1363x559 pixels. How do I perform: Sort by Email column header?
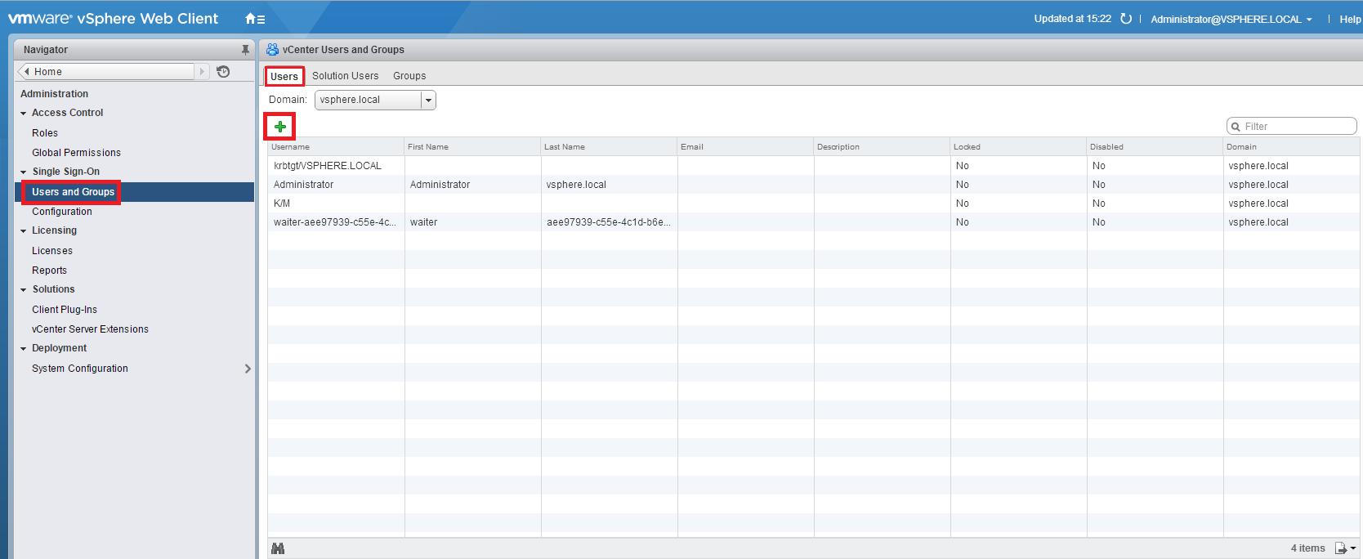[x=745, y=147]
